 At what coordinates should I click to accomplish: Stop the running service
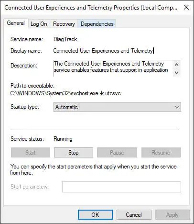[74, 153]
